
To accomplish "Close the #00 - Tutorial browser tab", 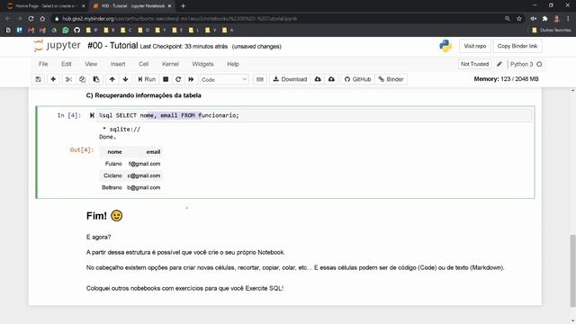I will pos(169,6).
